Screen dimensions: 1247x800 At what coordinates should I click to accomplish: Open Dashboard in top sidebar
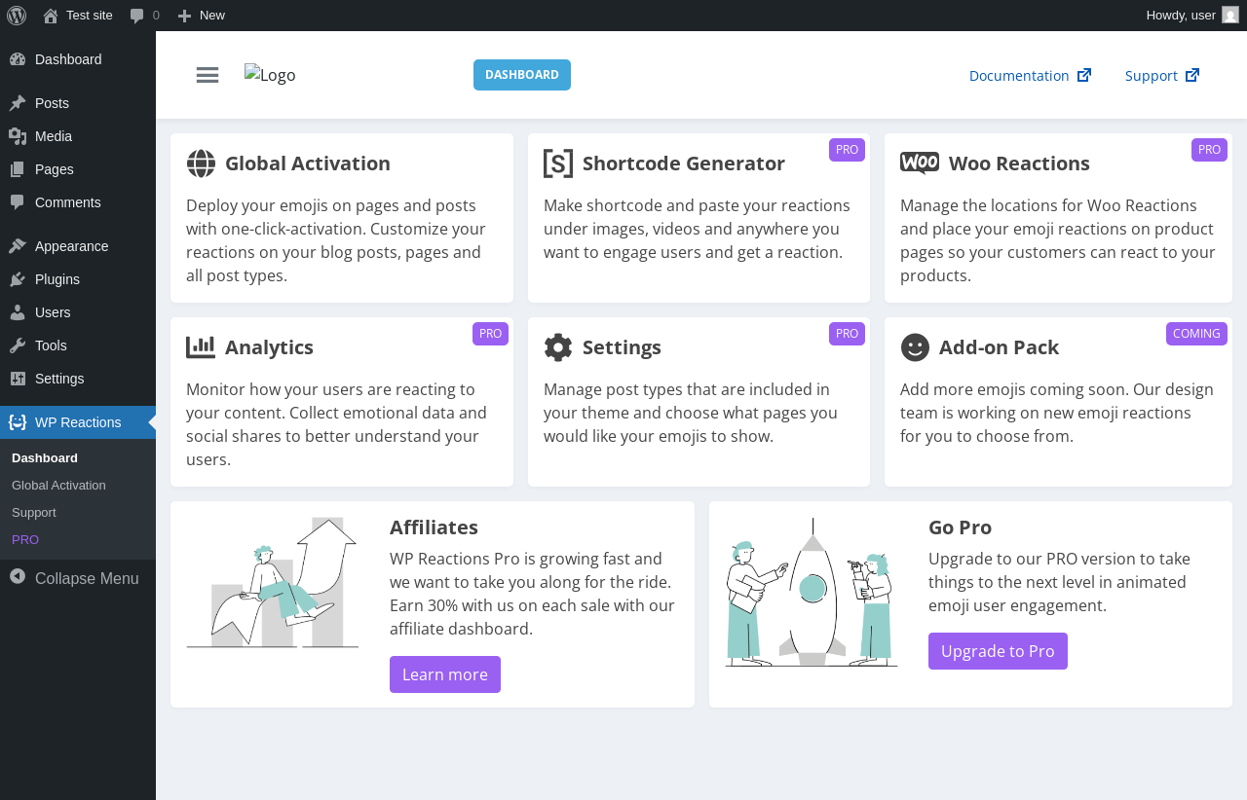click(x=78, y=59)
